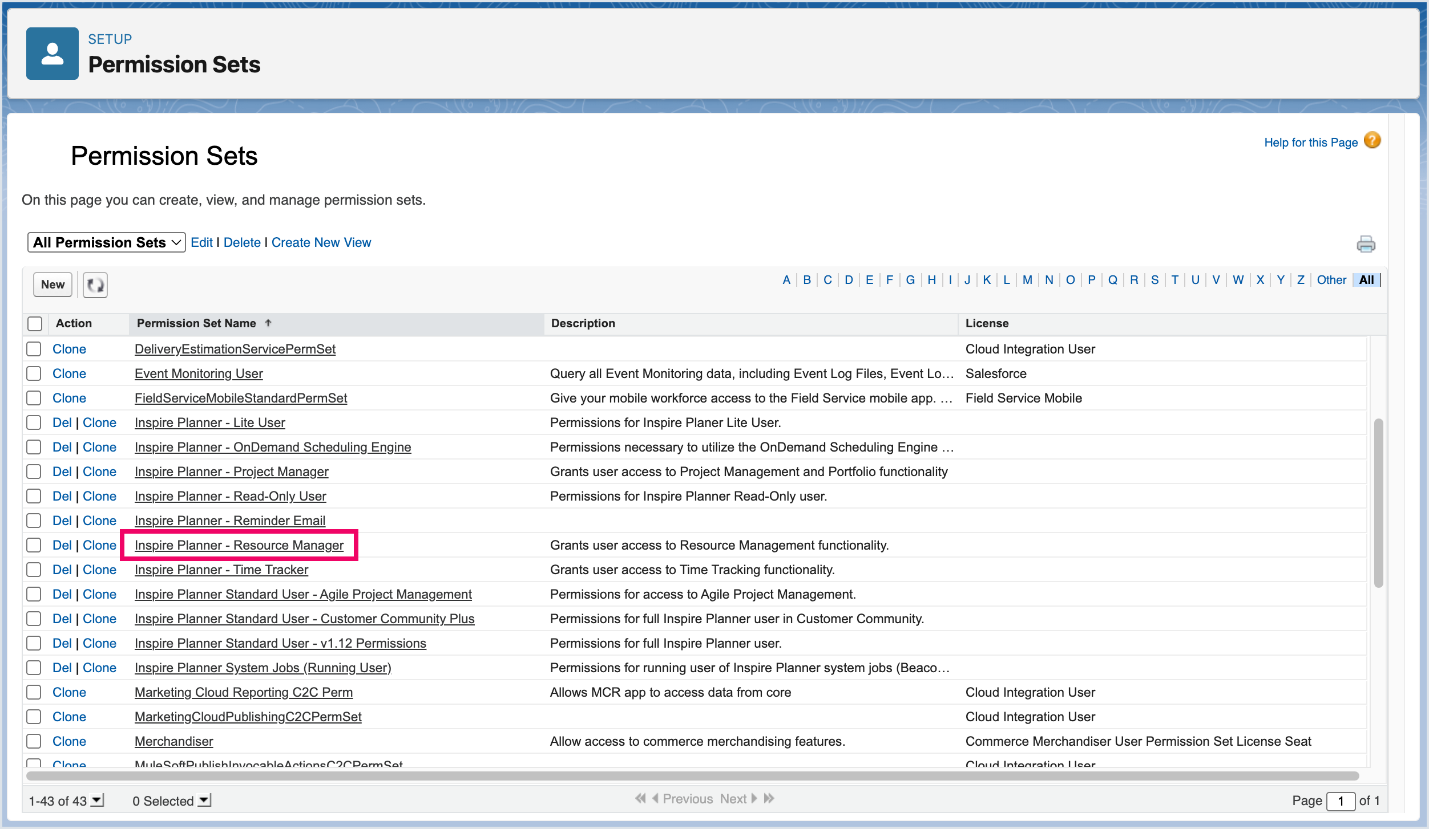Tick the checkbox for Event Monitoring User
Image resolution: width=1429 pixels, height=829 pixels.
pyautogui.click(x=34, y=373)
